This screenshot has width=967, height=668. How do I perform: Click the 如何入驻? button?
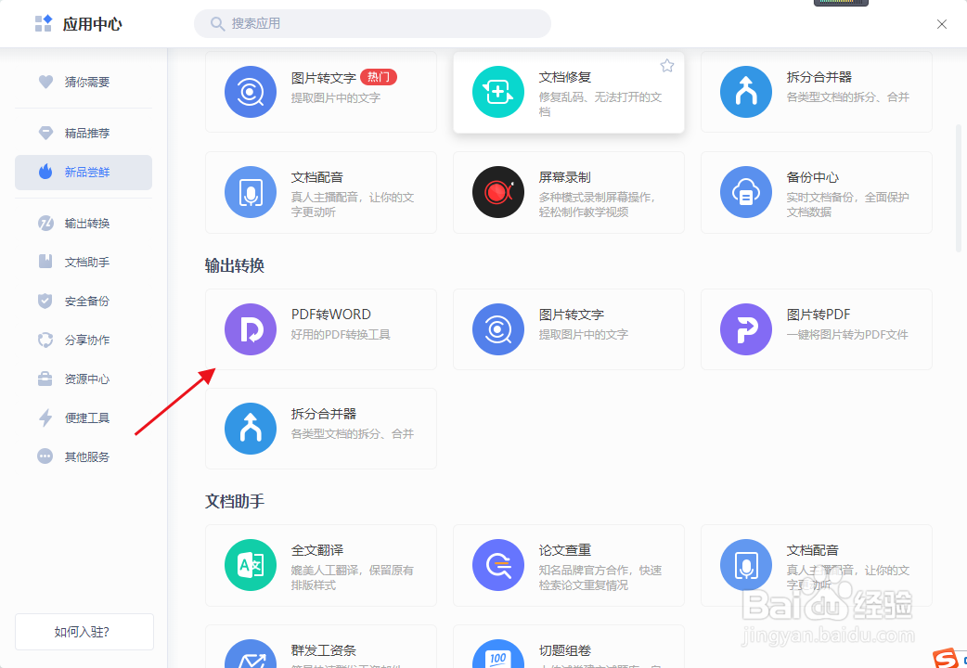[84, 632]
